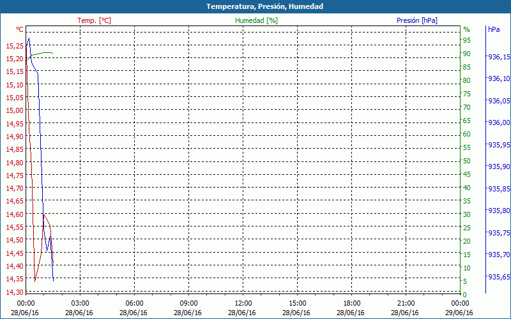Click the 936,00 pressure axis value
Image resolution: width=511 pixels, height=319 pixels.
coord(499,122)
